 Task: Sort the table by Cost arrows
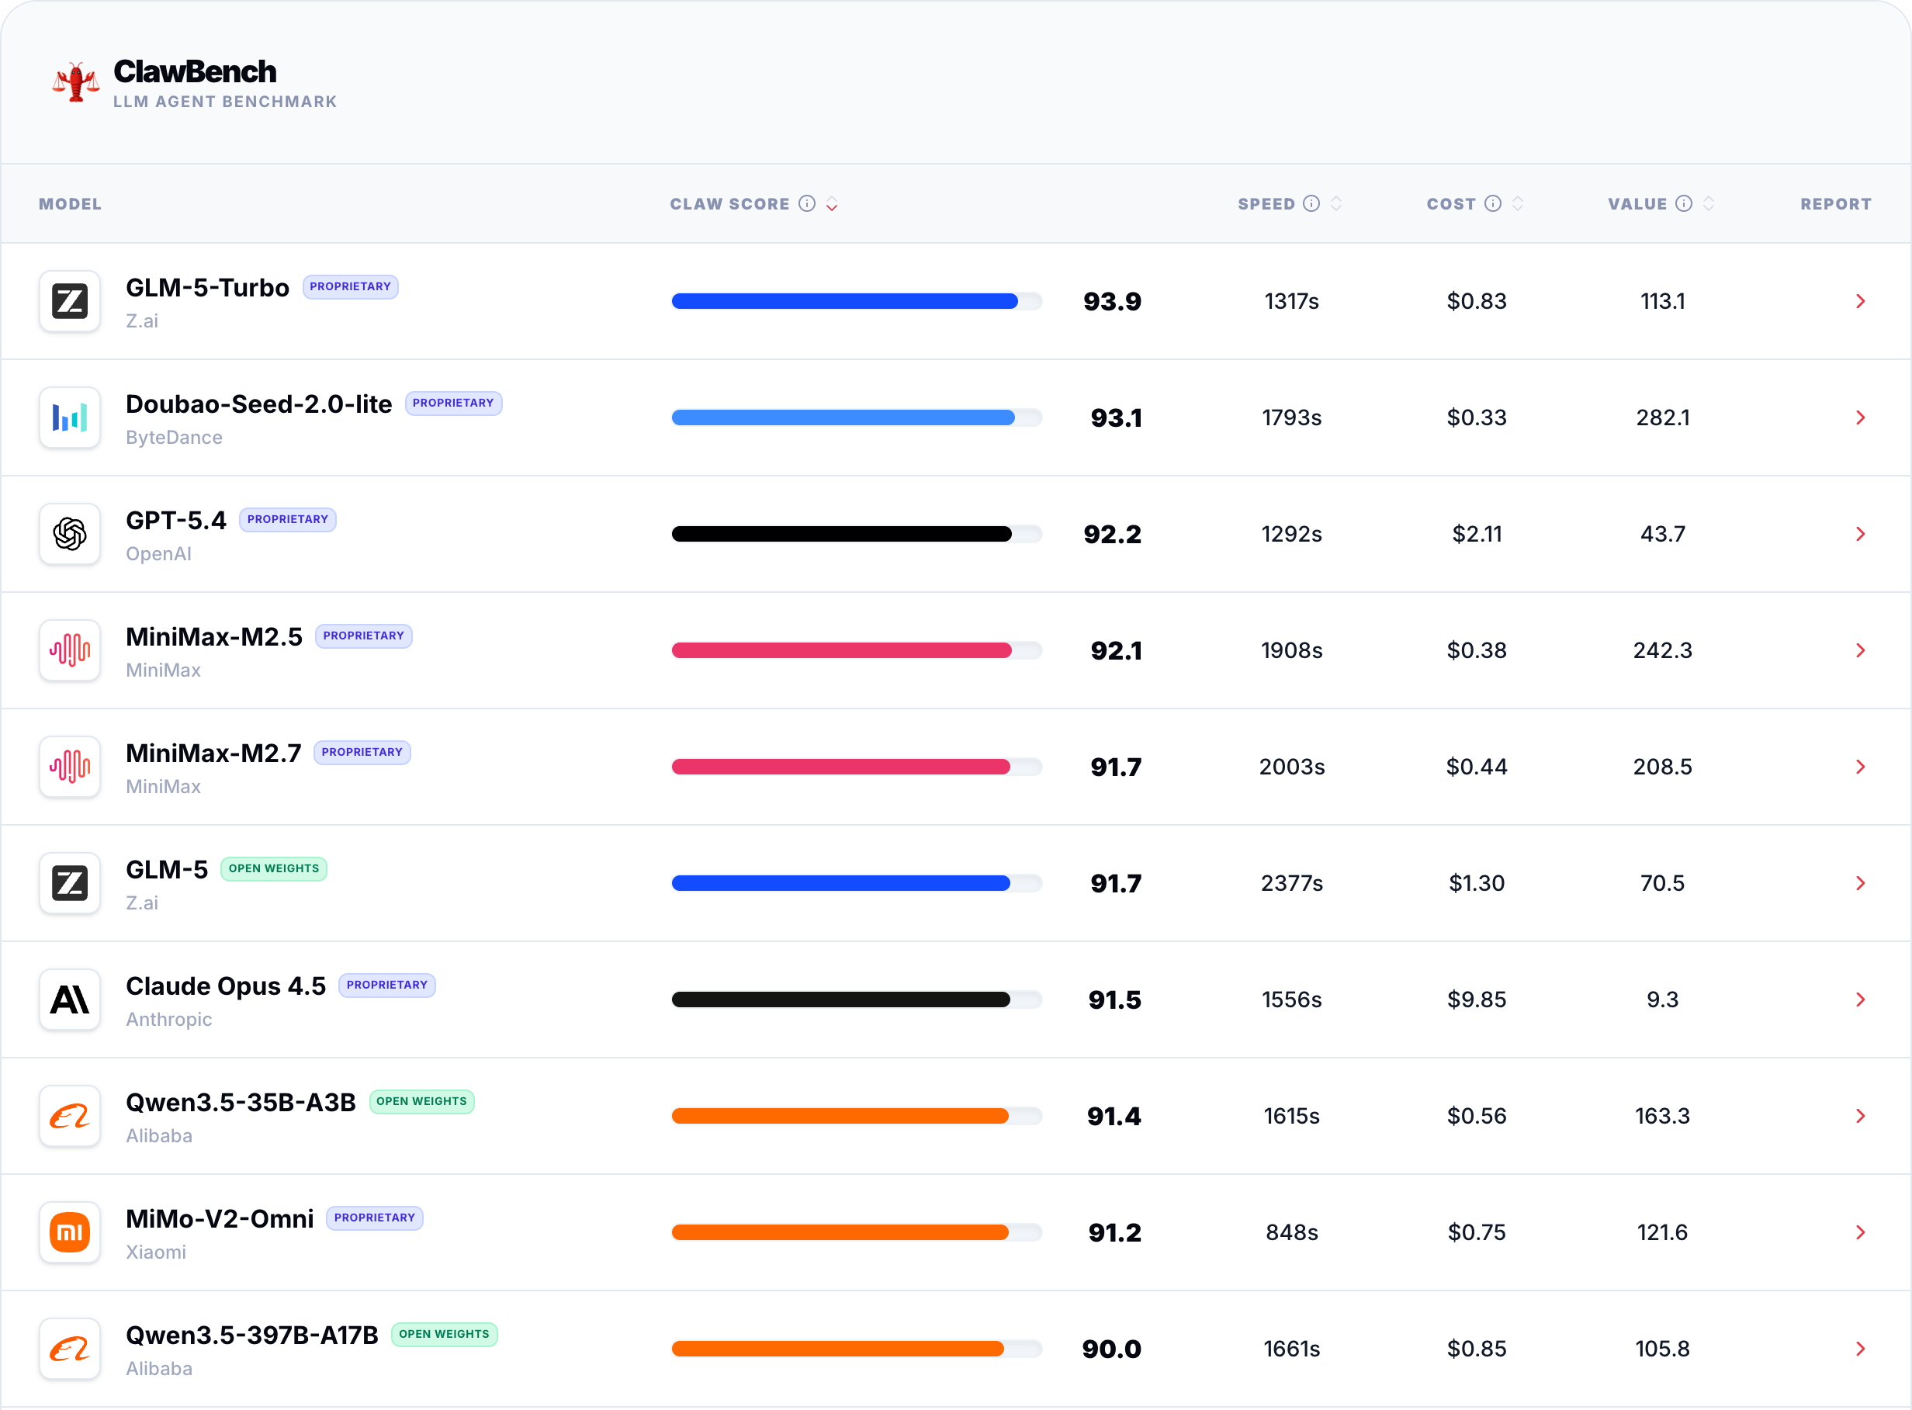(1518, 203)
